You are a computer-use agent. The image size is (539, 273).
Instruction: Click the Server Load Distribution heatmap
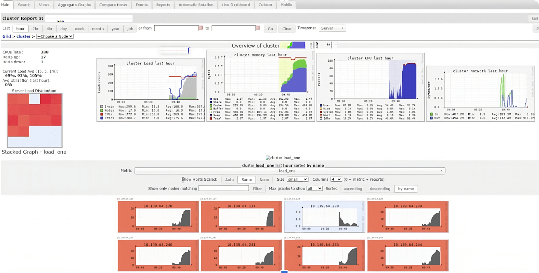(x=35, y=120)
